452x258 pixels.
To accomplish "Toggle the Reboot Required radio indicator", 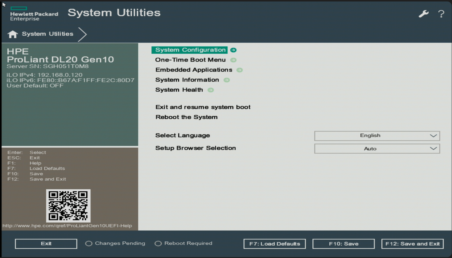I will point(158,243).
